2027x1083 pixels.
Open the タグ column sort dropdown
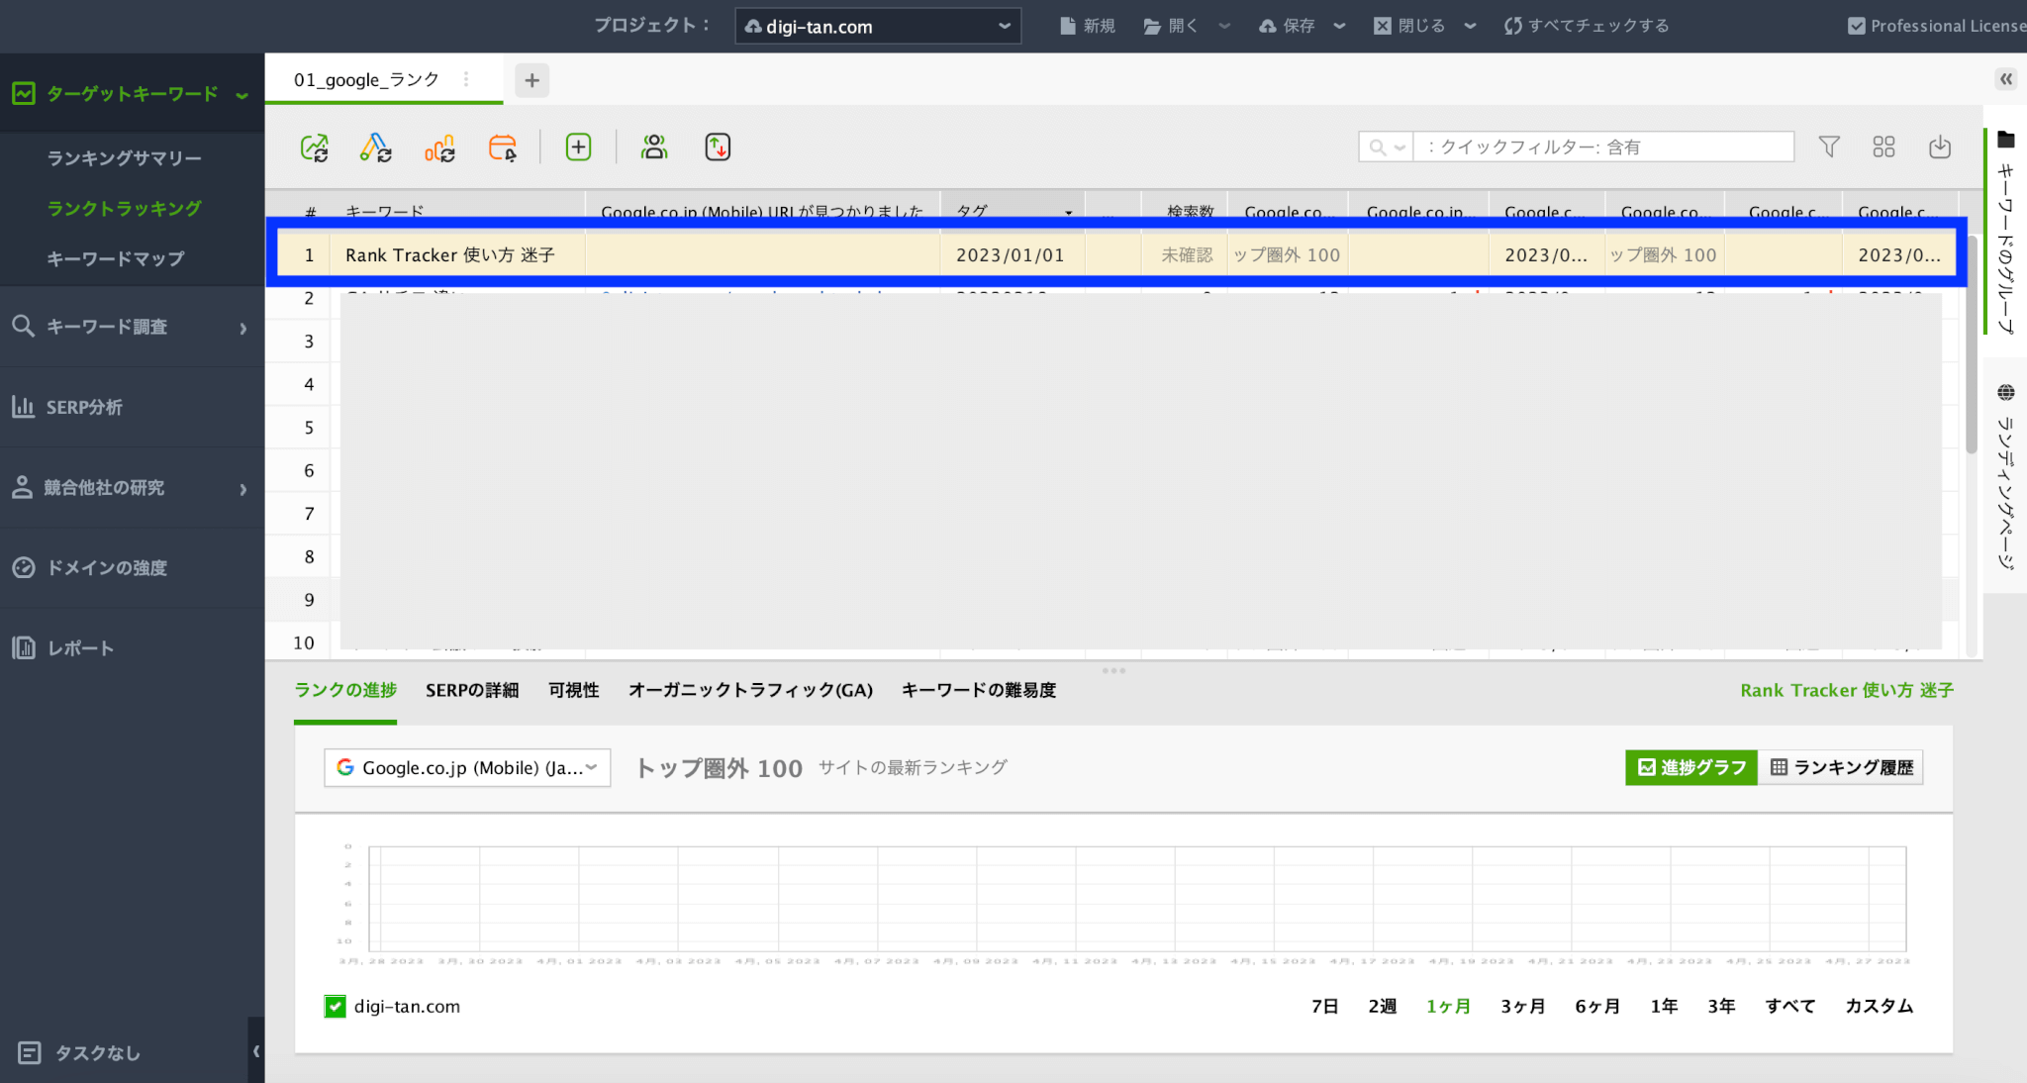pos(1068,212)
